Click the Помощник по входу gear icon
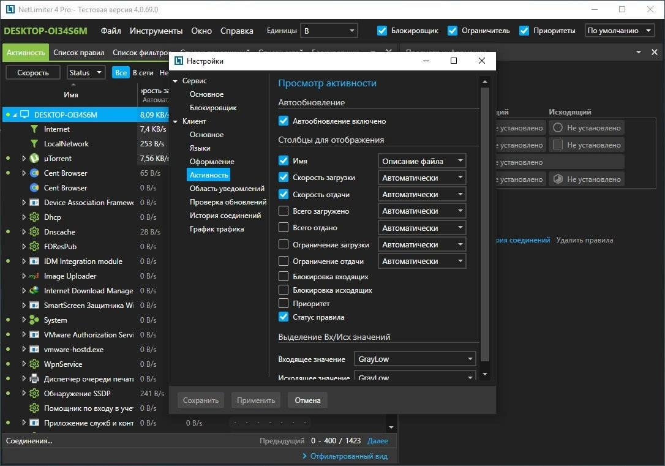This screenshot has height=466, width=665. pyautogui.click(x=34, y=408)
